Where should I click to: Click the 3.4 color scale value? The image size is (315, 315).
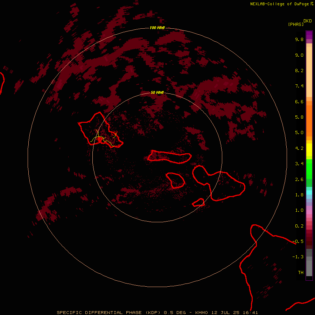299,164
